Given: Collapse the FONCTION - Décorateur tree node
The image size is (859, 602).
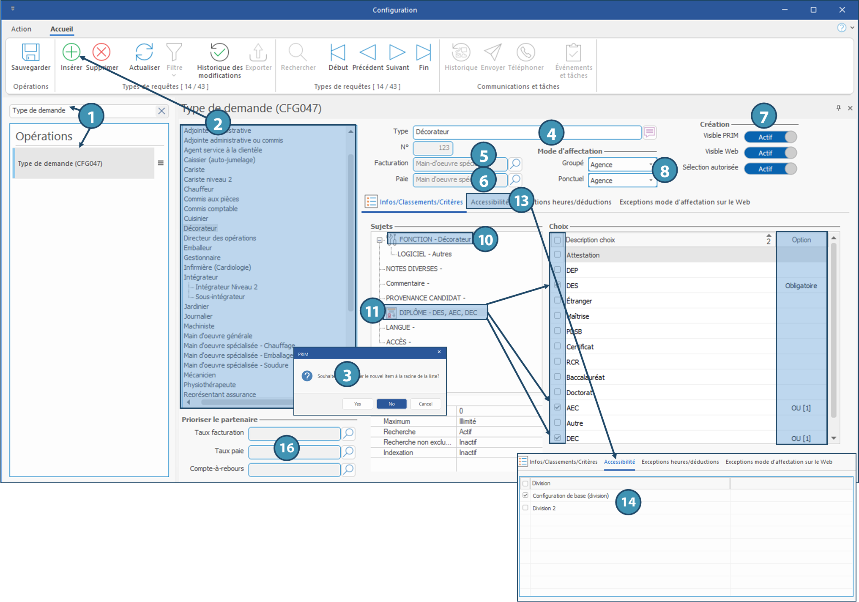Looking at the screenshot, I should [x=379, y=240].
